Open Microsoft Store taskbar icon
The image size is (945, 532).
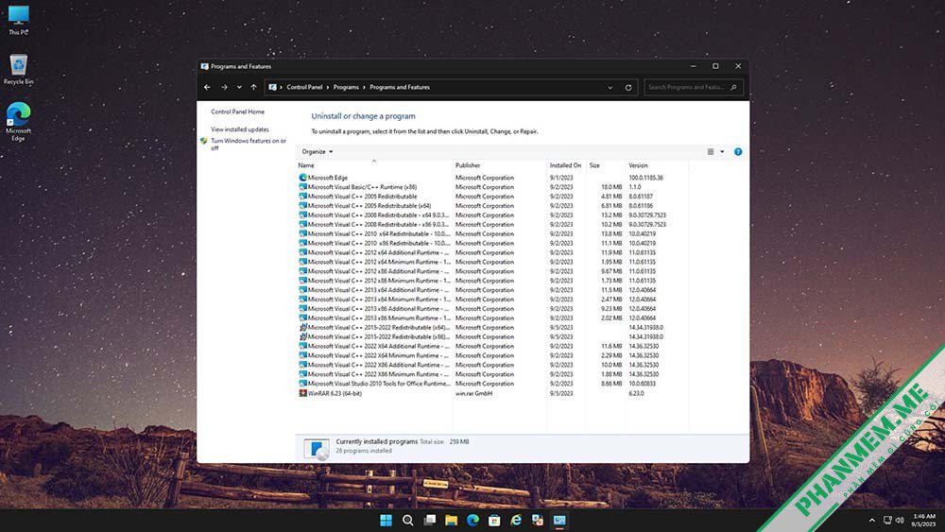pos(494,520)
